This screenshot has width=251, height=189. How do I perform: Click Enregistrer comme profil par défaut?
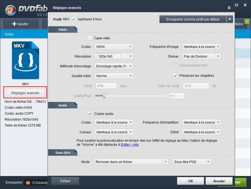[x=193, y=19]
